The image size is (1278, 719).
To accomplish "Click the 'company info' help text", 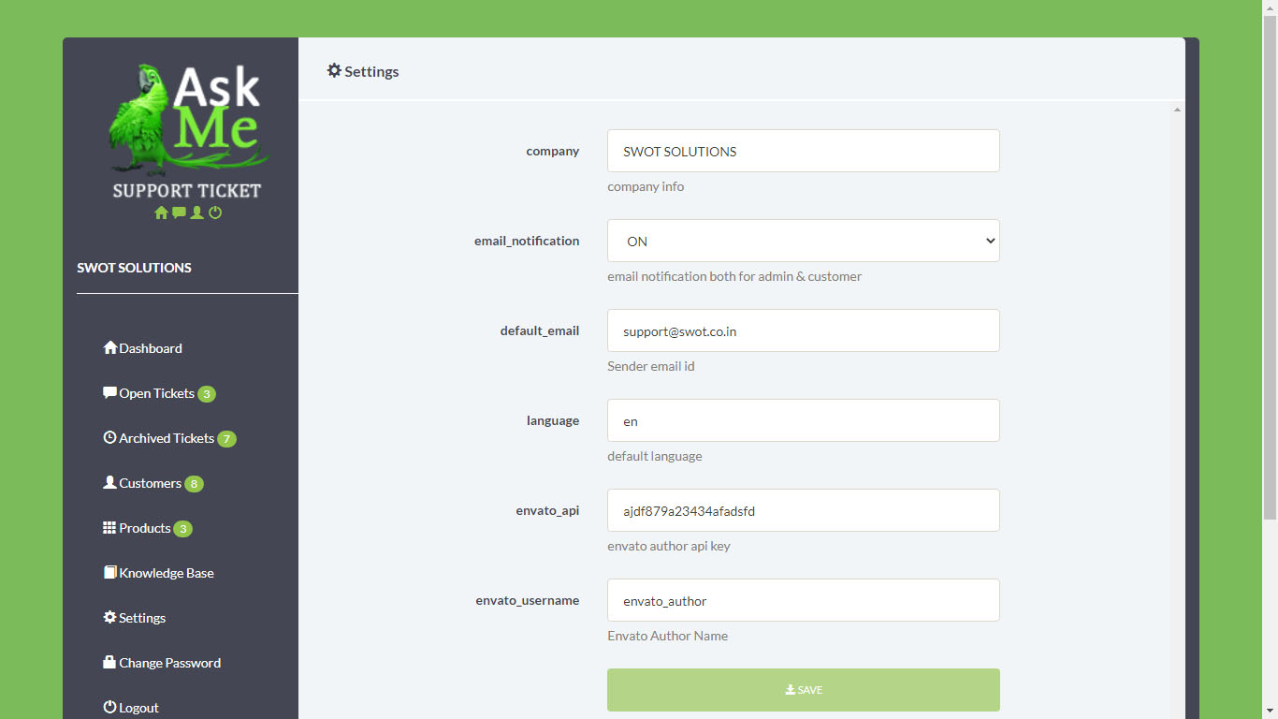I will click(646, 186).
